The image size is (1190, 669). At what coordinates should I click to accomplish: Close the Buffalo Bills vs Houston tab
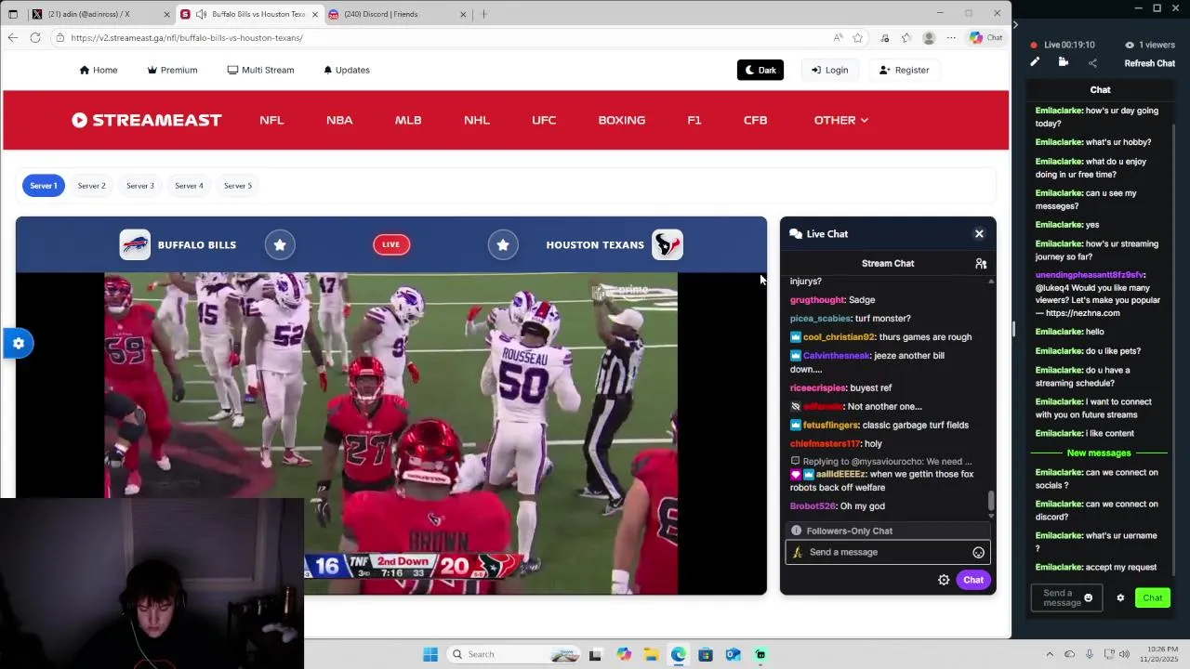(x=315, y=14)
